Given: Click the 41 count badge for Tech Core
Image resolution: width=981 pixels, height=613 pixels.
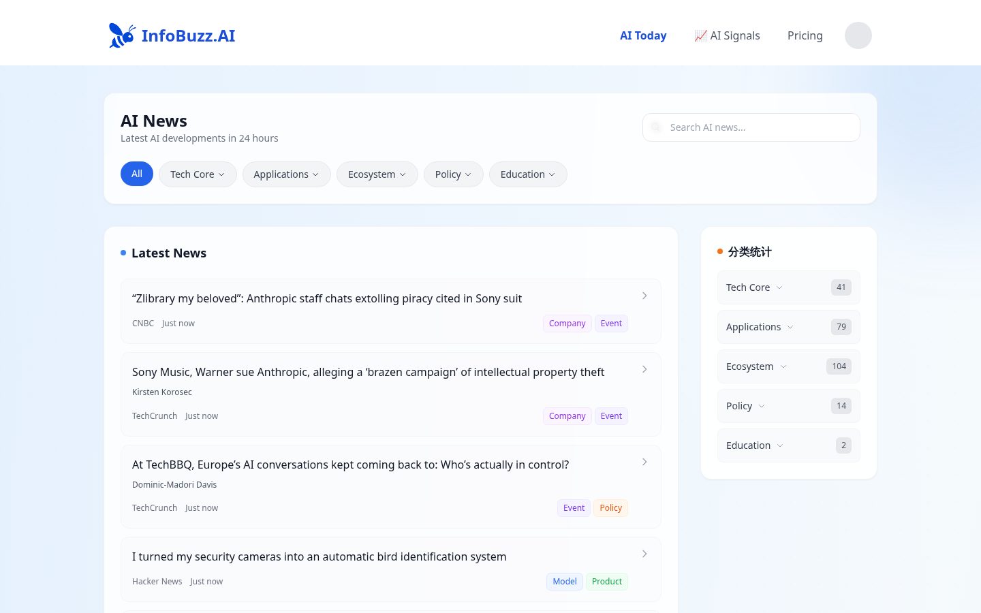Looking at the screenshot, I should click(x=841, y=287).
